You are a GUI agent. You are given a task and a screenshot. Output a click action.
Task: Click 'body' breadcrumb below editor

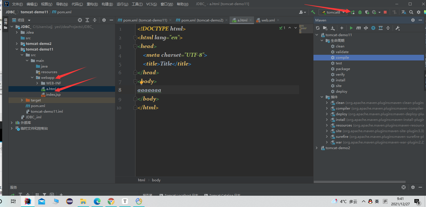pyautogui.click(x=156, y=180)
